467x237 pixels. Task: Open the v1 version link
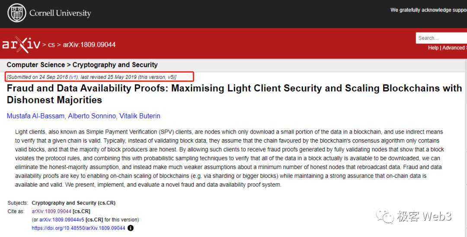74,77
